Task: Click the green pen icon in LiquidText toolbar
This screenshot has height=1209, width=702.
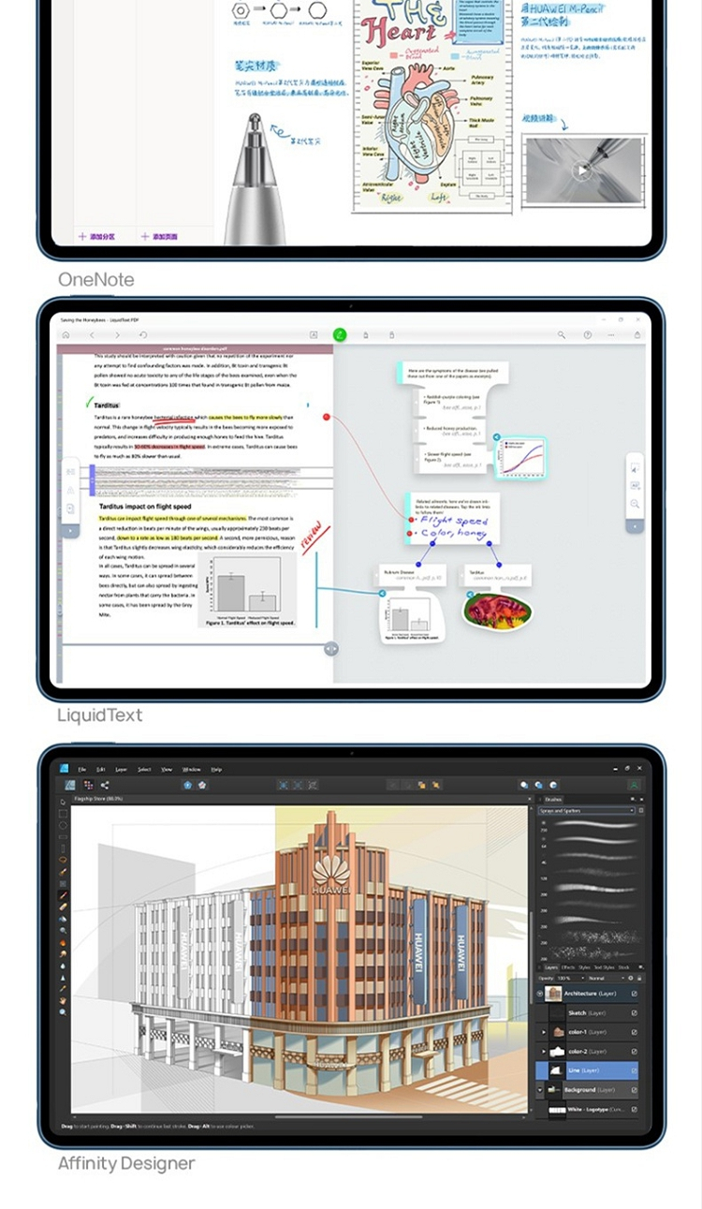Action: tap(340, 334)
